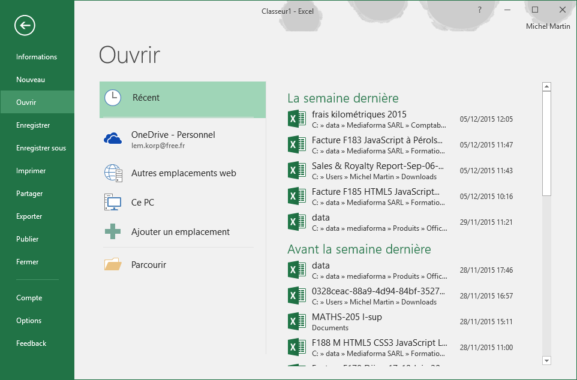Click the back arrow circle icon
This screenshot has width=577, height=380.
tap(25, 25)
